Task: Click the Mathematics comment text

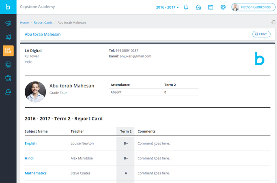Action: (x=154, y=173)
